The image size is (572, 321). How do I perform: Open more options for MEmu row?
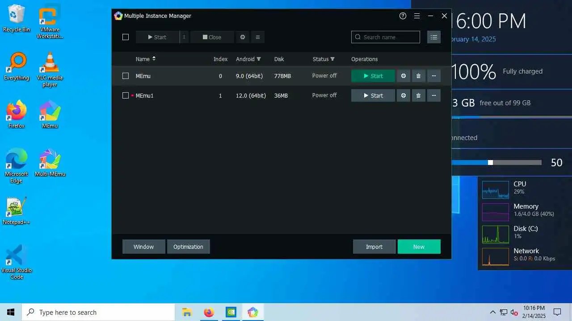pyautogui.click(x=434, y=76)
